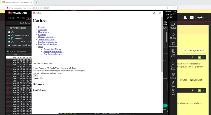This screenshot has width=211, height=115.
Task: Click the notification bell in forum header
Action: [x=185, y=17]
